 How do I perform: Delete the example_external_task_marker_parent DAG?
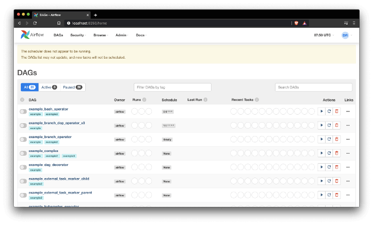(x=337, y=195)
